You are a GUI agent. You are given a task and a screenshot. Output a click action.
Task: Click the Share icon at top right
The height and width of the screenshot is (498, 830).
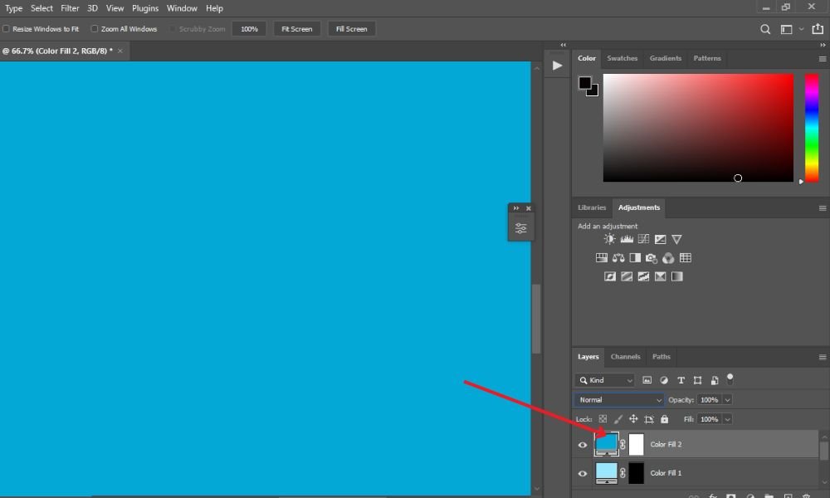tap(818, 28)
